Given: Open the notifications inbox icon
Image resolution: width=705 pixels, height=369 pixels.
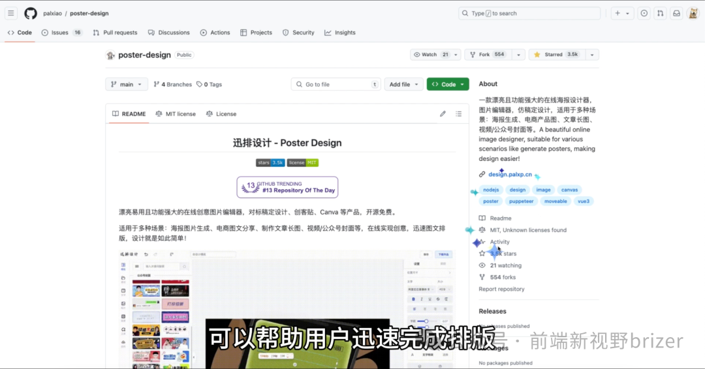Looking at the screenshot, I should (x=677, y=14).
